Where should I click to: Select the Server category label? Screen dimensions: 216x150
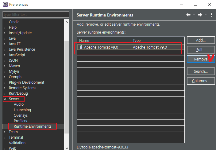tap(14, 99)
